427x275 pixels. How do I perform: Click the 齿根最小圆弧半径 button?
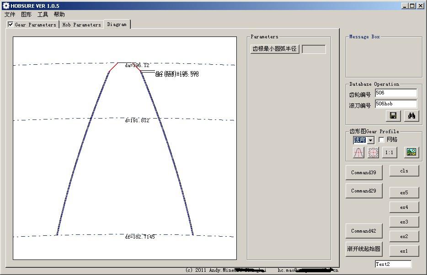pyautogui.click(x=274, y=49)
